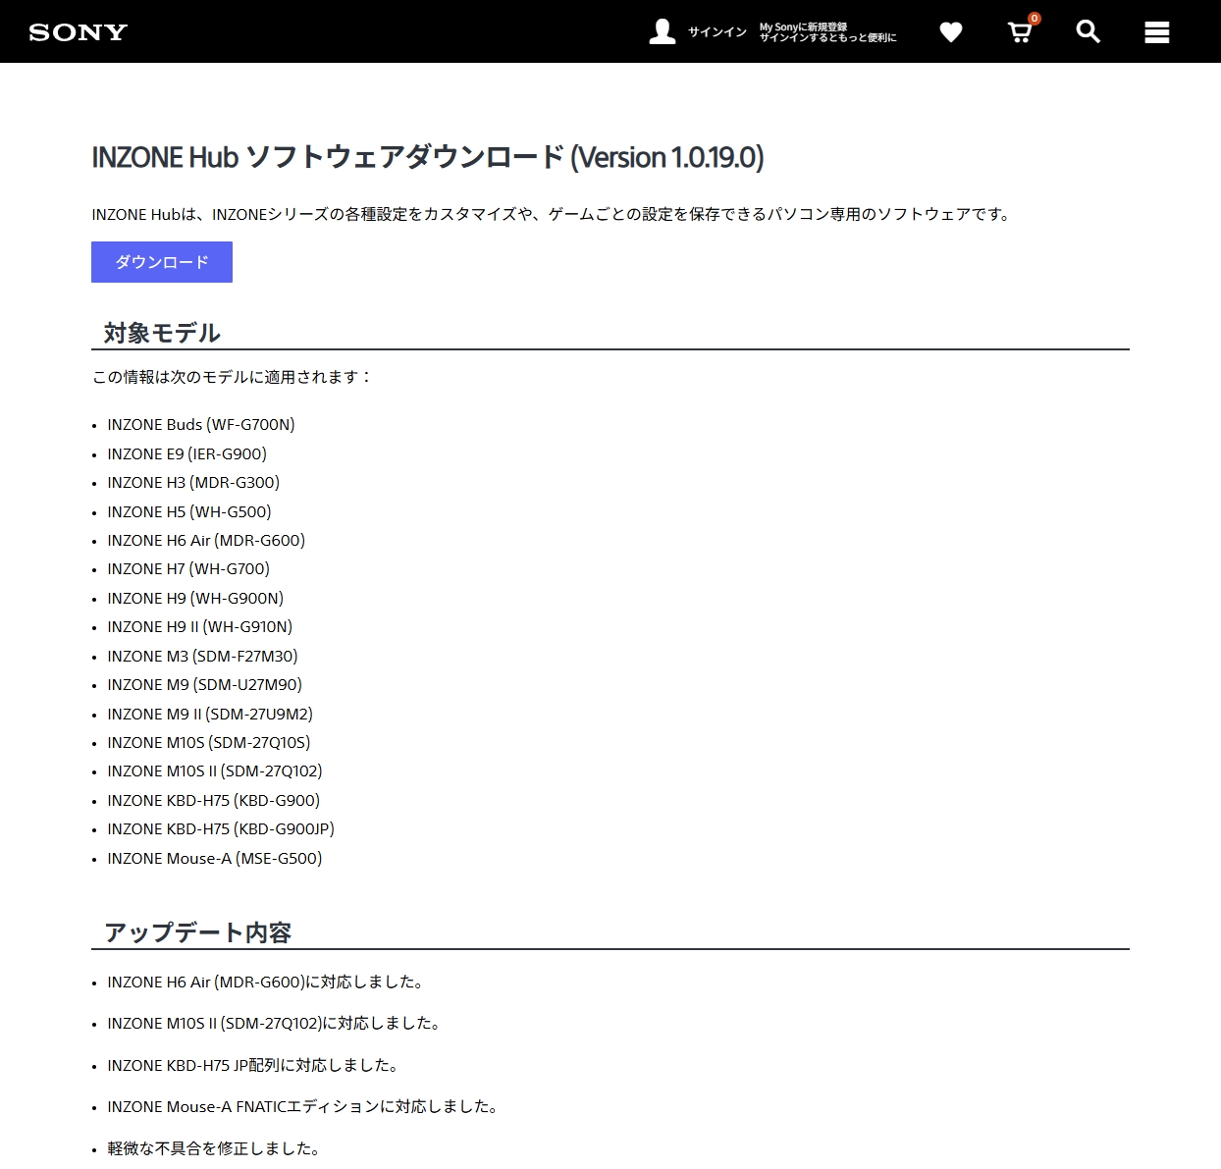Click INZONE Mouse-A (MSE-G500) in model list
The height and width of the screenshot is (1169, 1221).
(x=214, y=859)
